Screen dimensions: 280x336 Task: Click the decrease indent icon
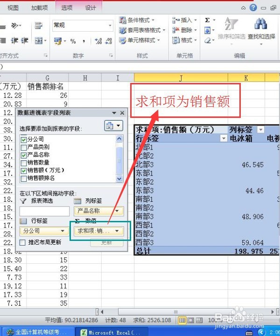[14, 41]
